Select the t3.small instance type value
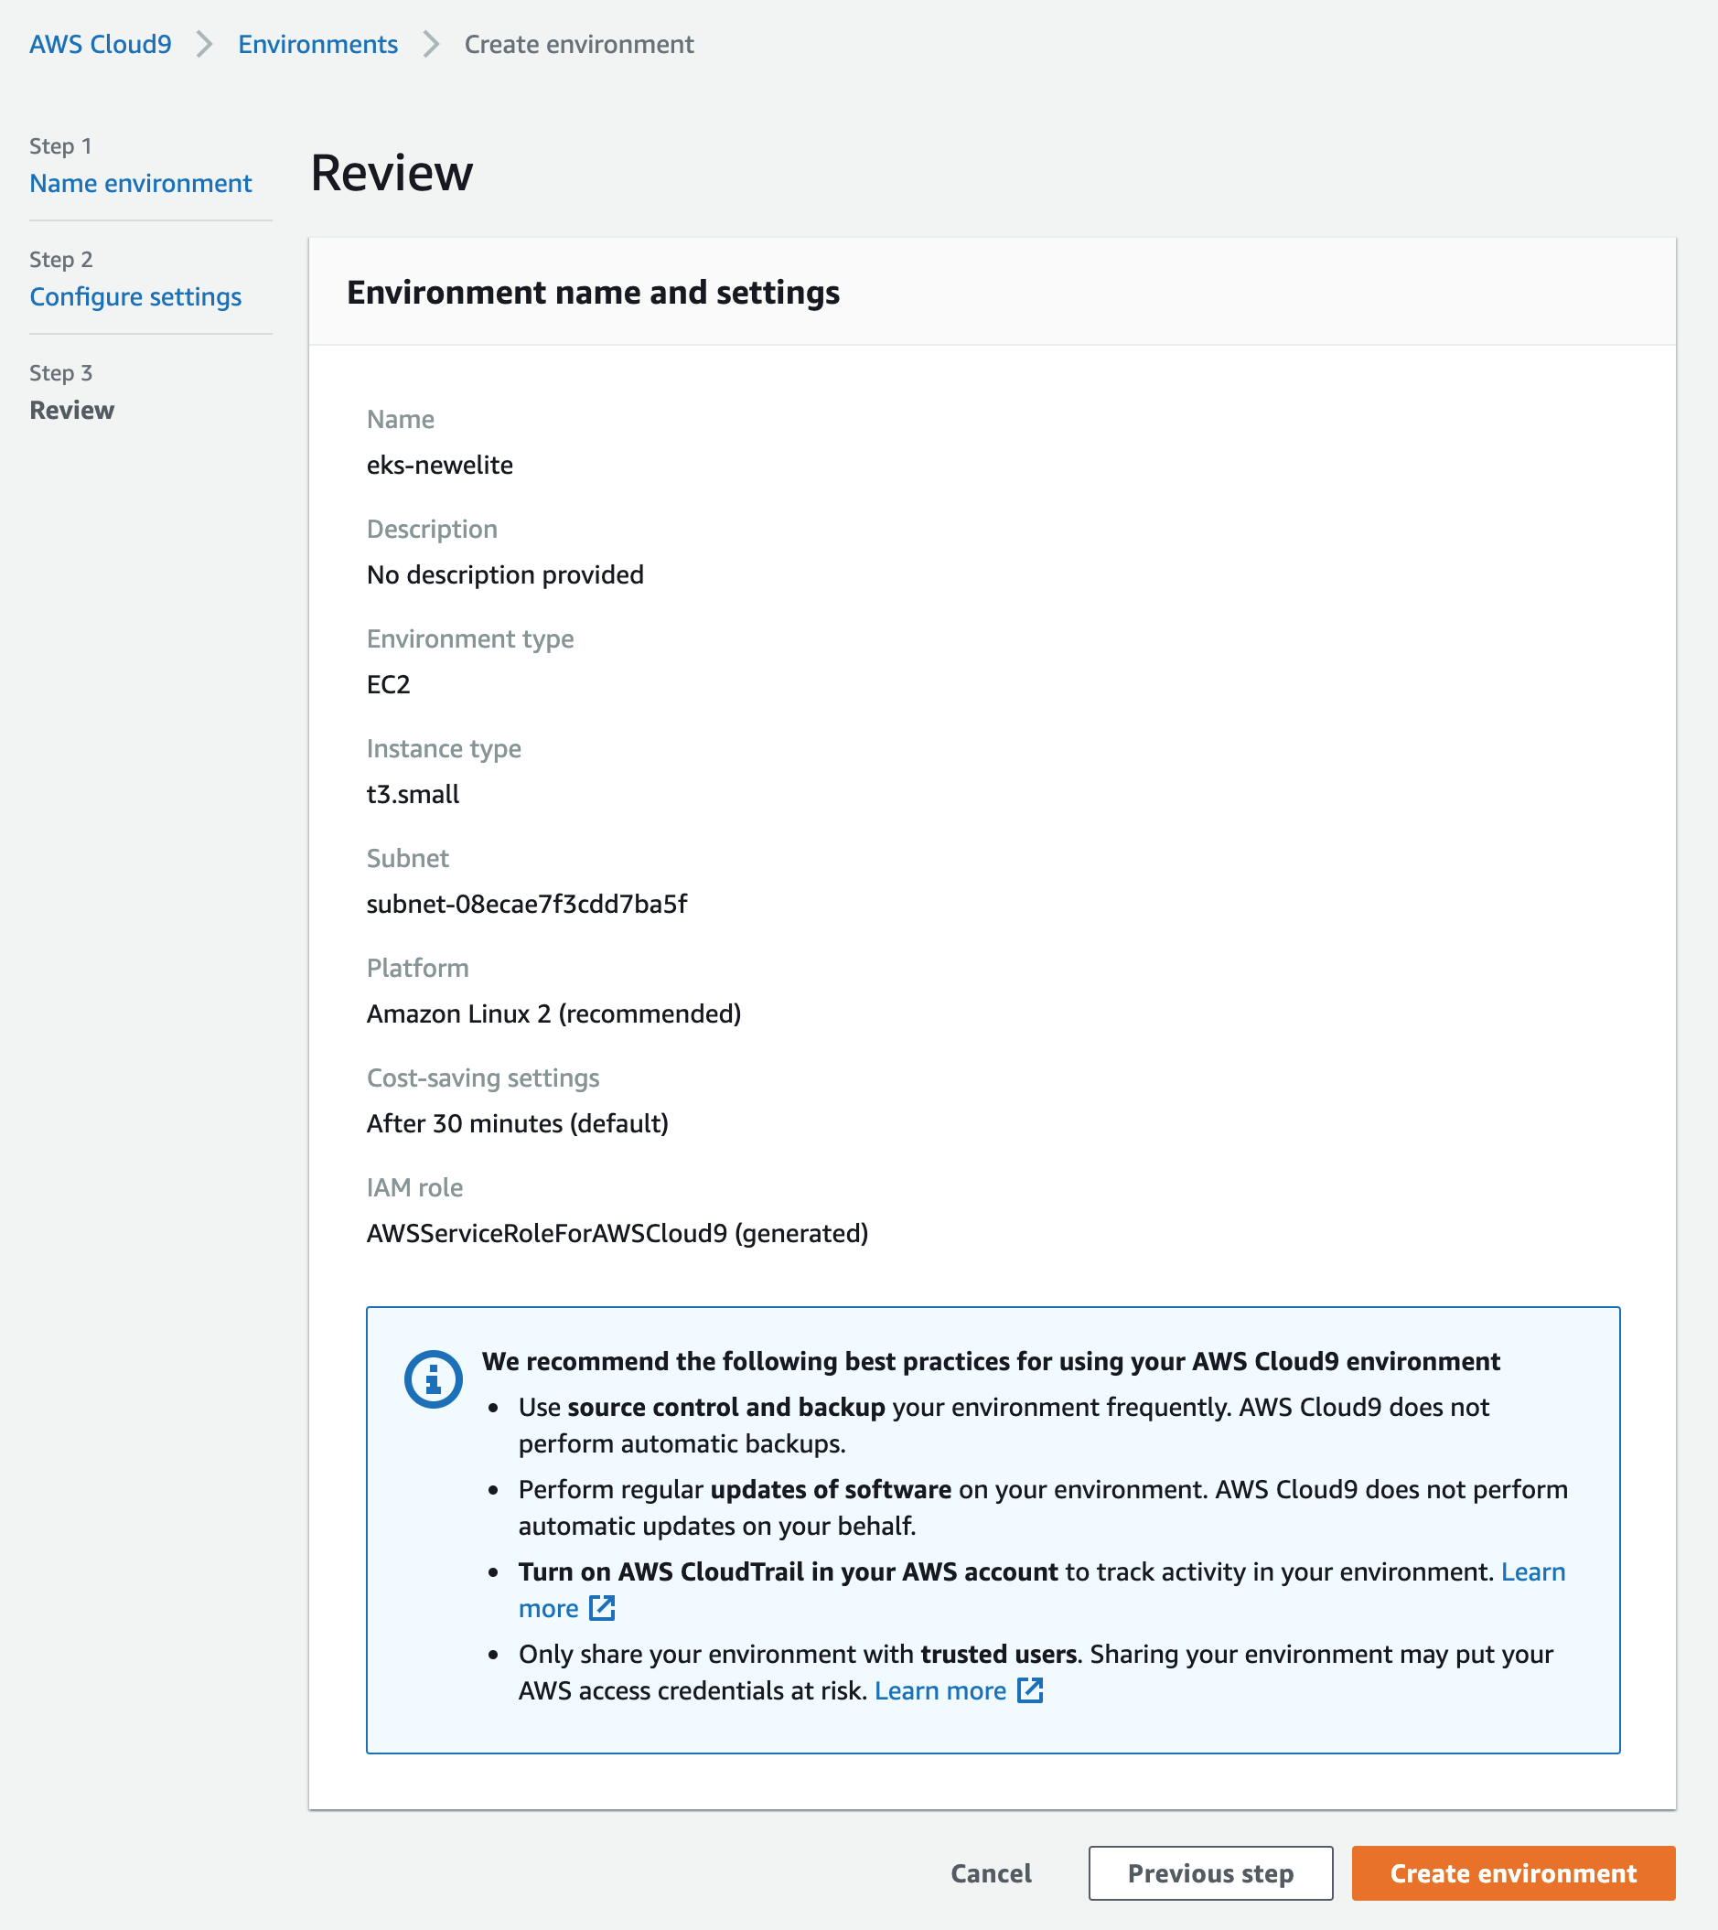 pos(413,794)
